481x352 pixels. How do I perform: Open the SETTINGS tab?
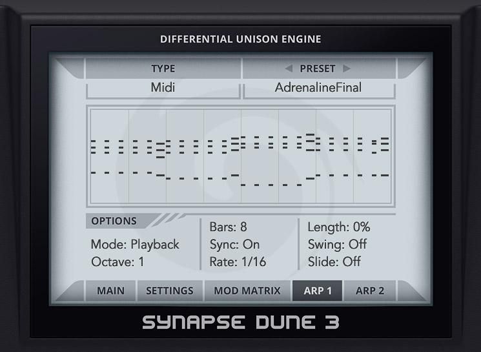[x=169, y=291]
